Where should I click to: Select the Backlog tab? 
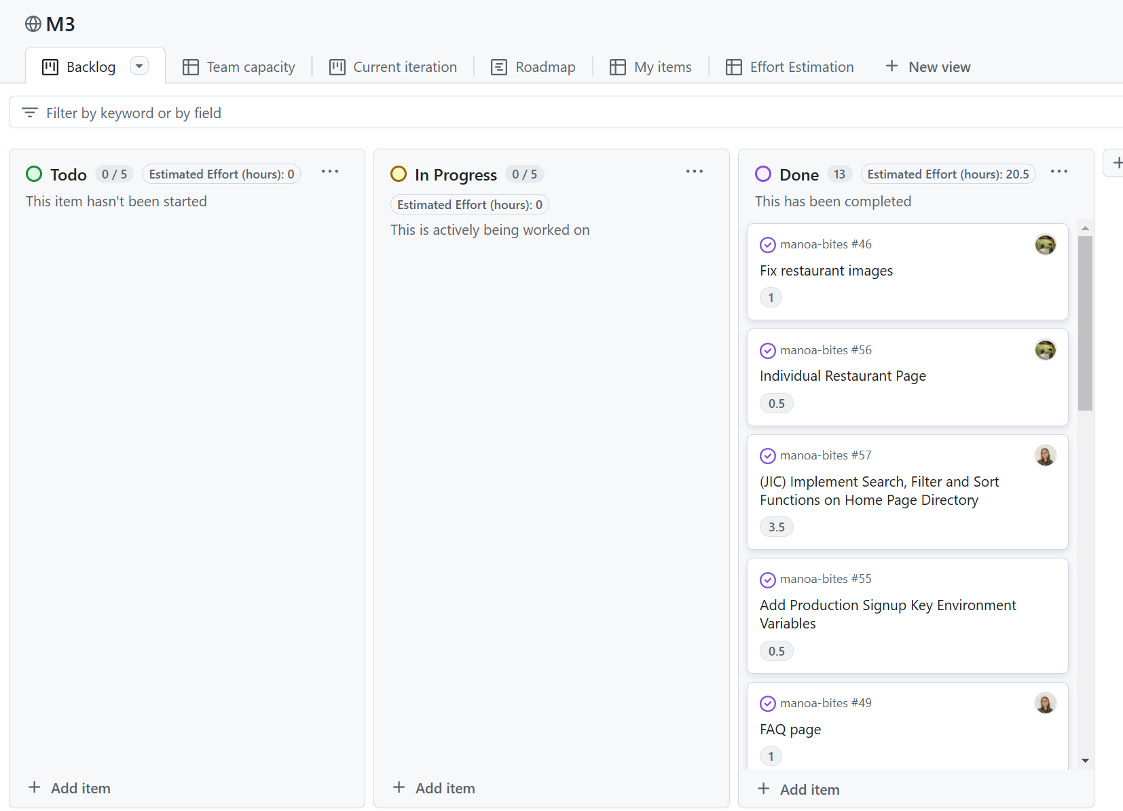pyautogui.click(x=79, y=67)
